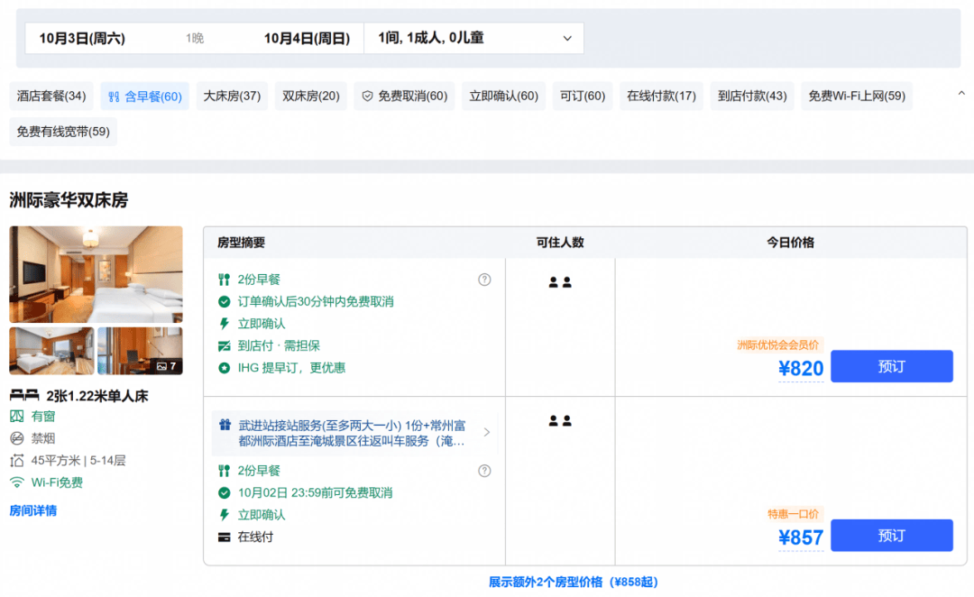The width and height of the screenshot is (974, 597).
Task: Select the 可订(60) filter tag
Action: coord(583,96)
